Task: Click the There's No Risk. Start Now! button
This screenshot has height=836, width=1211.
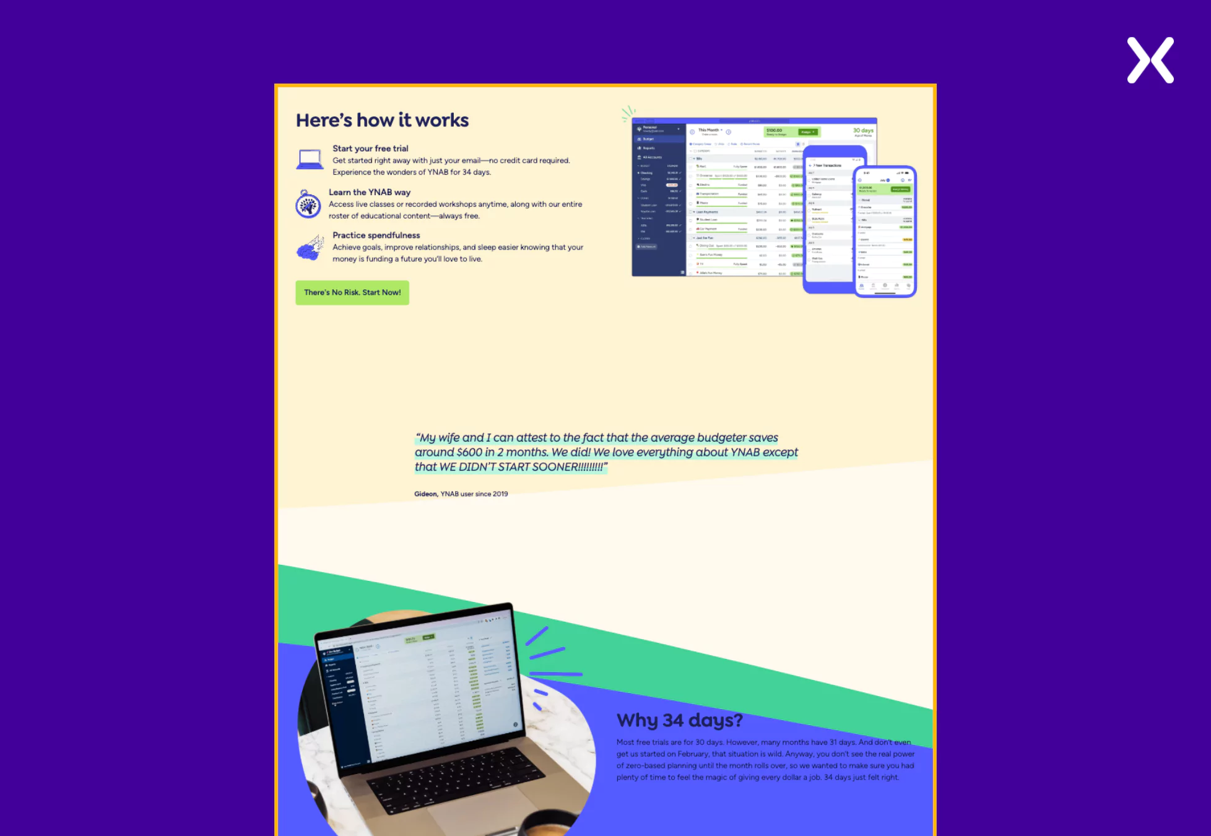Action: click(x=352, y=293)
